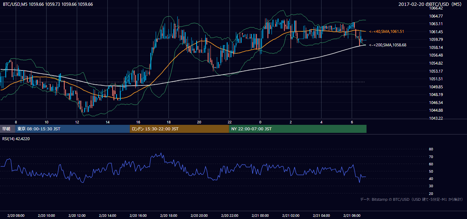Click the 2/20 18:00 date label
The image size is (467, 219).
pos(168,216)
